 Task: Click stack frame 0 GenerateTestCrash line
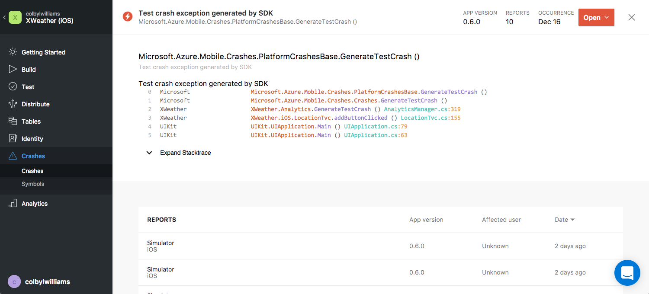click(x=369, y=92)
